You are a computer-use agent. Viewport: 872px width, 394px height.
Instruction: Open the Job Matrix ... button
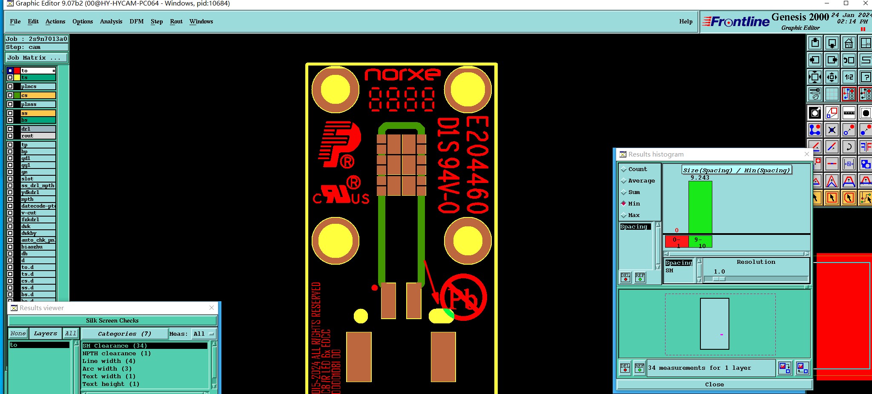point(36,58)
